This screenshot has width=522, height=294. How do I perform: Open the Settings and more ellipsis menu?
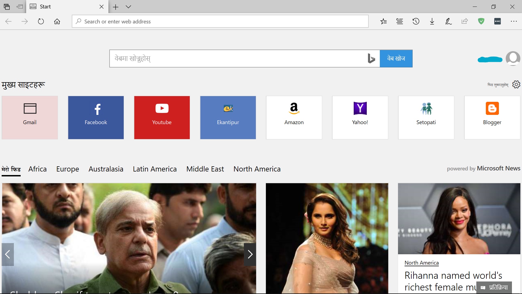tap(514, 21)
